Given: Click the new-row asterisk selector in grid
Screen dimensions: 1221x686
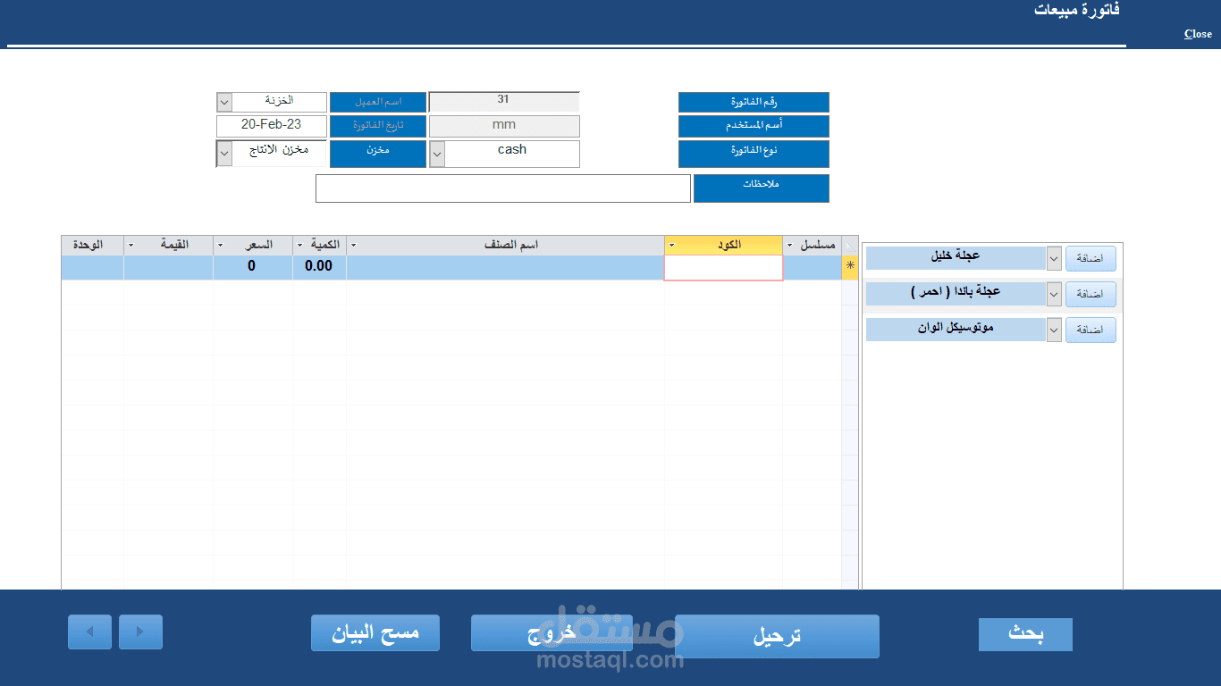Looking at the screenshot, I should point(850,266).
